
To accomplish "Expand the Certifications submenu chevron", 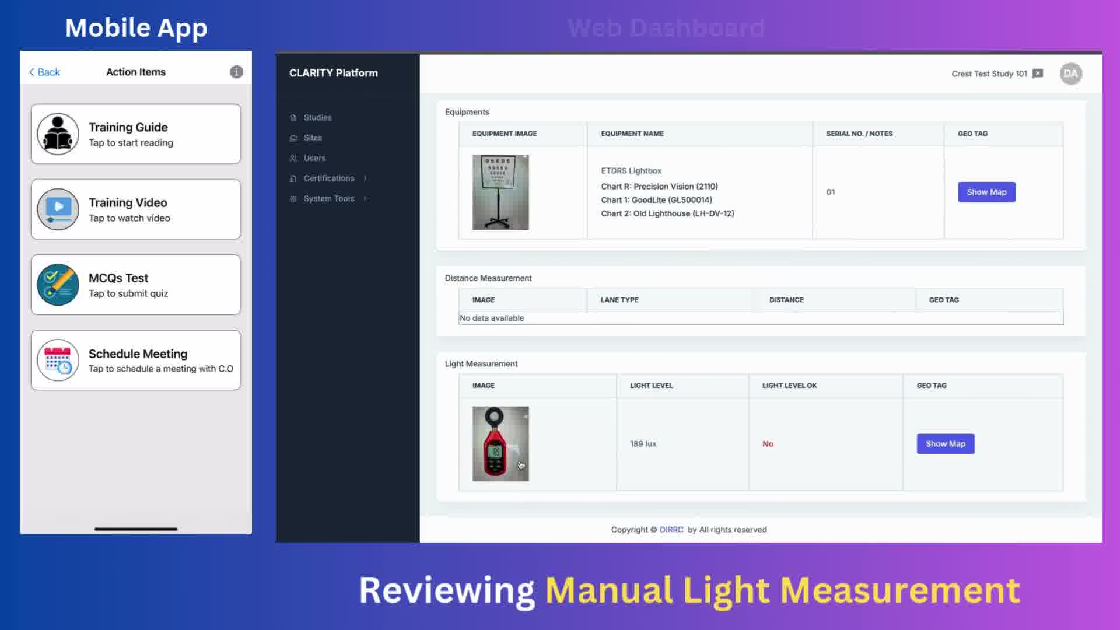I will (x=365, y=178).
